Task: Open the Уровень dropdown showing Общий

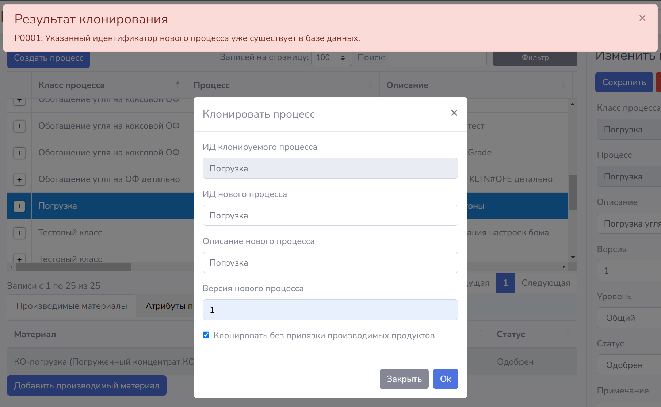Action: (x=629, y=318)
